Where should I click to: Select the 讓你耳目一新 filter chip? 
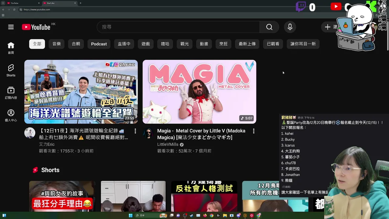303,44
